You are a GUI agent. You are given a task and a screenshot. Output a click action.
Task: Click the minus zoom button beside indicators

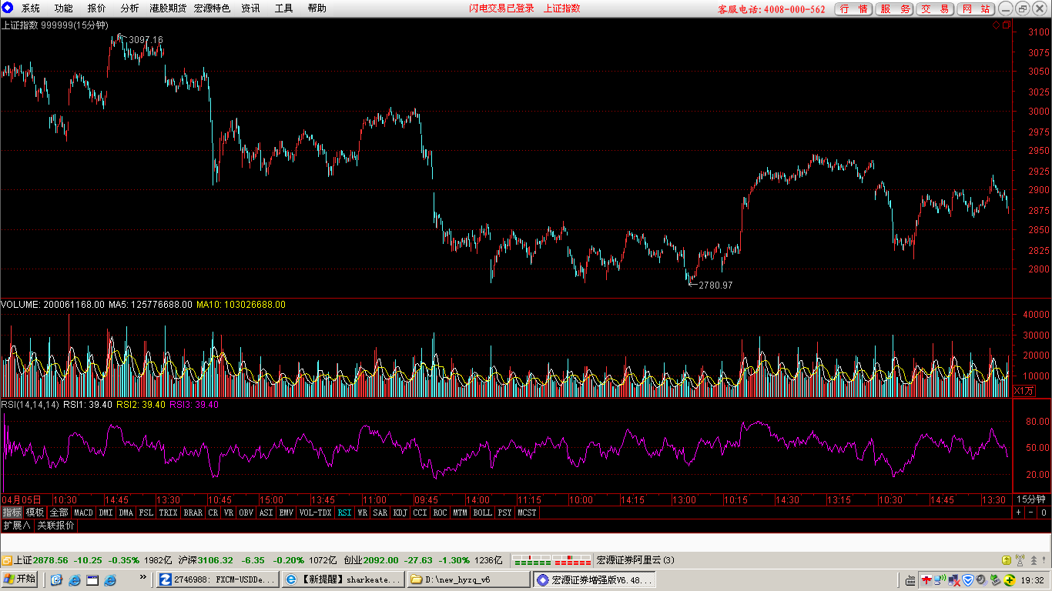(1031, 513)
